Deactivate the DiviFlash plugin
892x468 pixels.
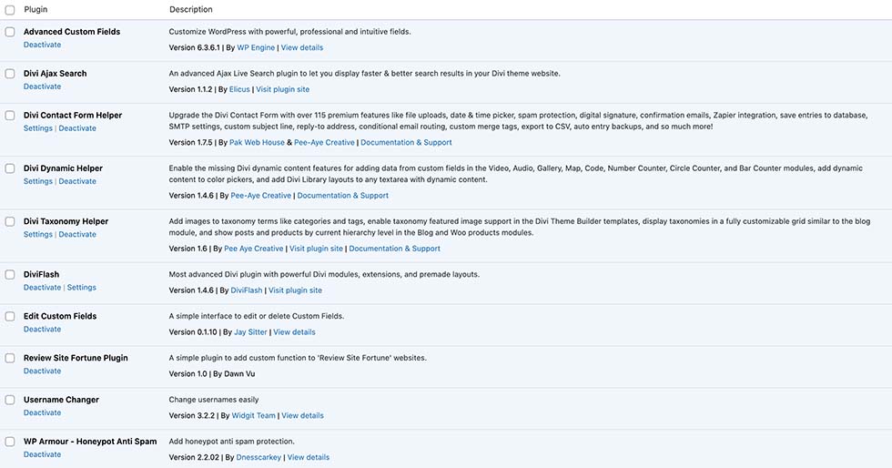pos(42,288)
